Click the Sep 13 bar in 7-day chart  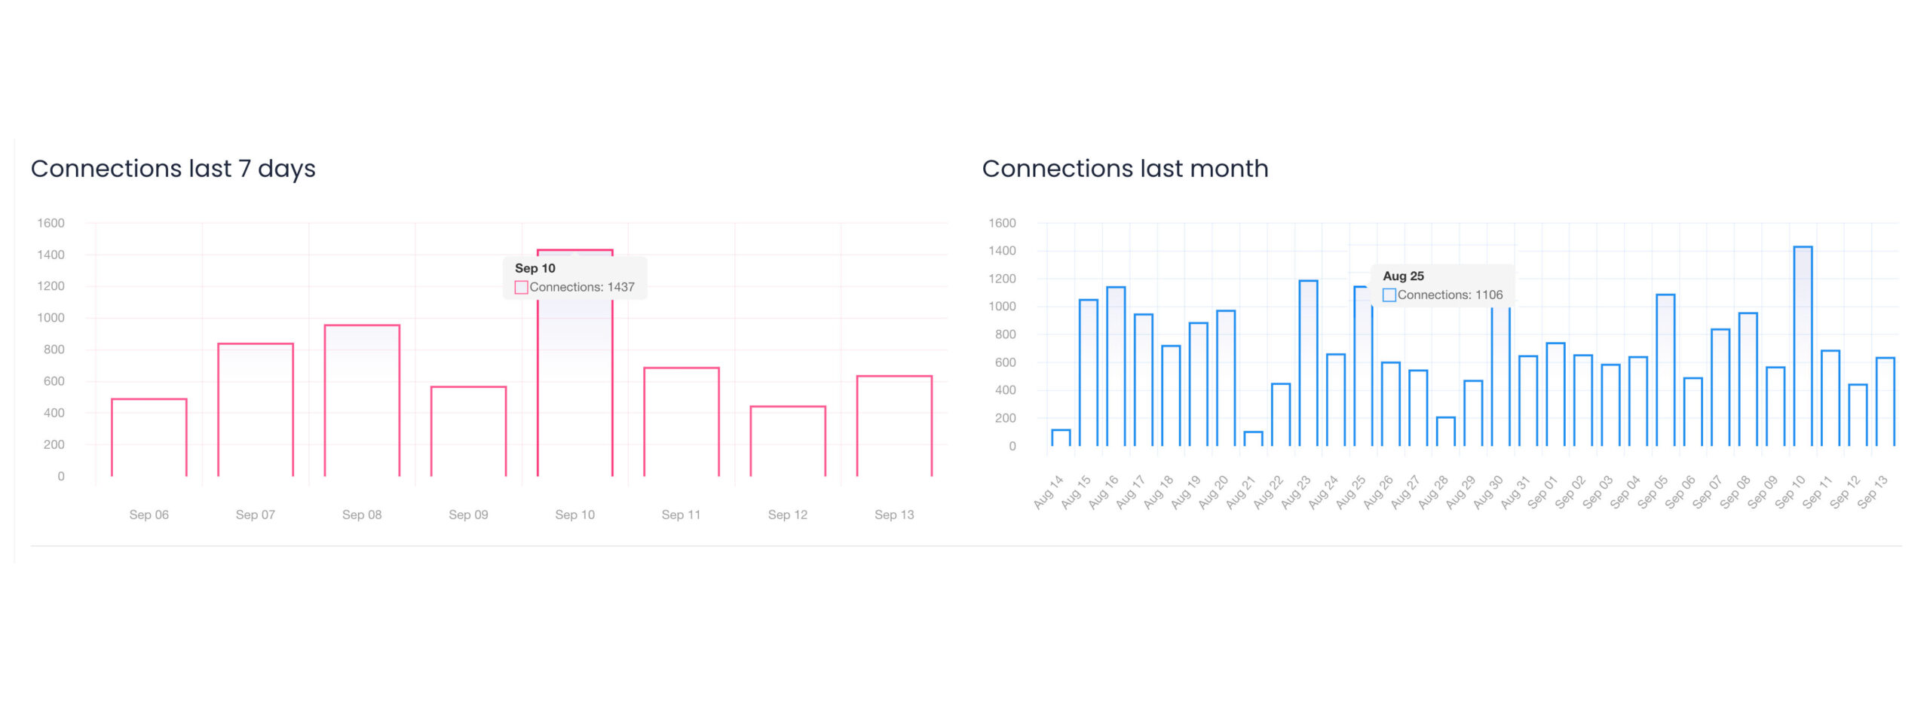click(x=894, y=426)
